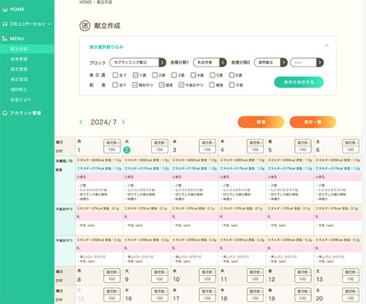Click the 2024/7 month label
This screenshot has width=366, height=304.
(104, 122)
